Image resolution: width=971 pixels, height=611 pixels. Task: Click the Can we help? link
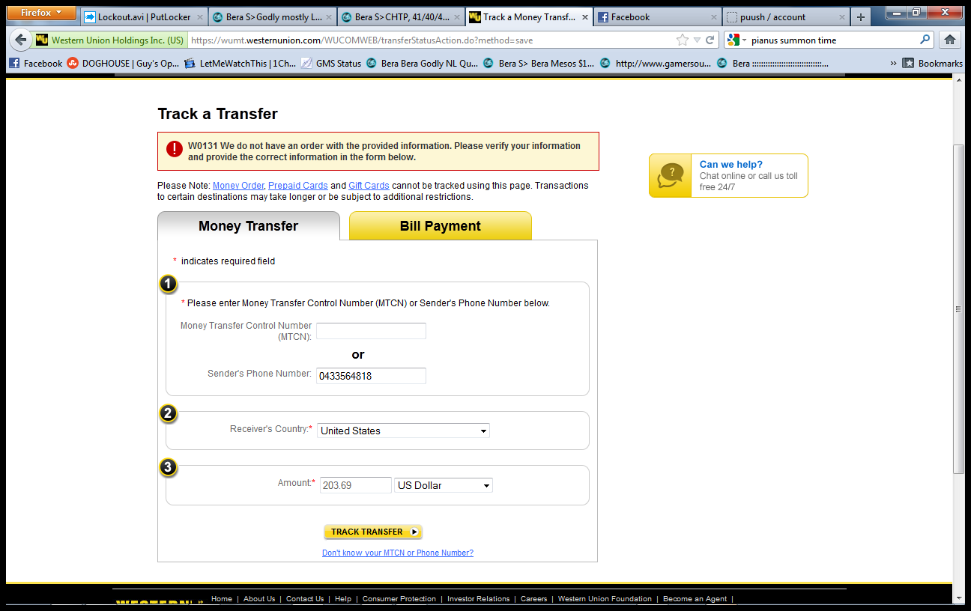(731, 165)
